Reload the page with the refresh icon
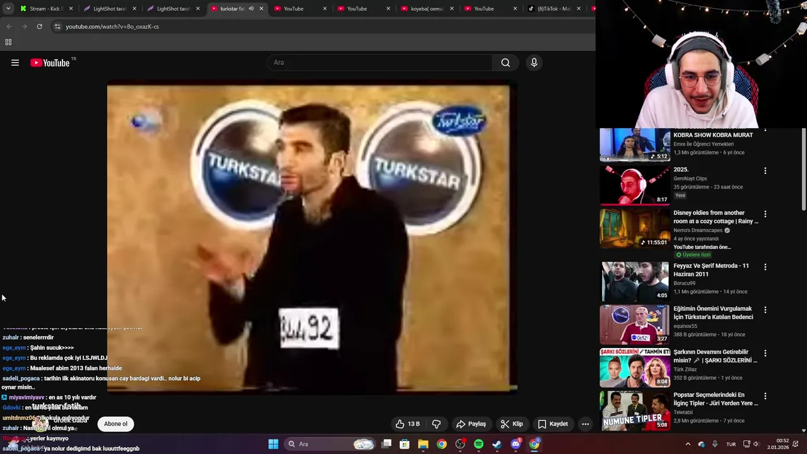Screen dimensions: 807x454 click(39, 26)
